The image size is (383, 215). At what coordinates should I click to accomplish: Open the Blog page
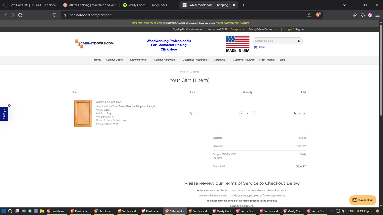coord(282,60)
